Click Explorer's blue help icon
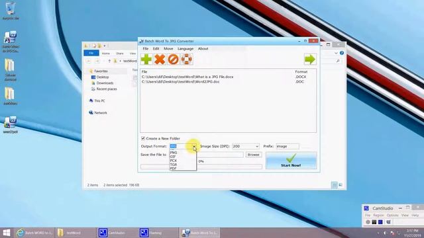 [x=342, y=53]
